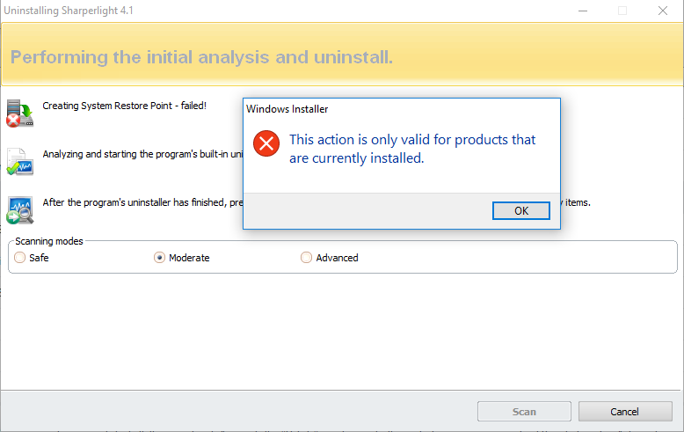This screenshot has width=684, height=432.
Task: Click 'Creating System Restore Point - failed!' text
Action: (124, 106)
